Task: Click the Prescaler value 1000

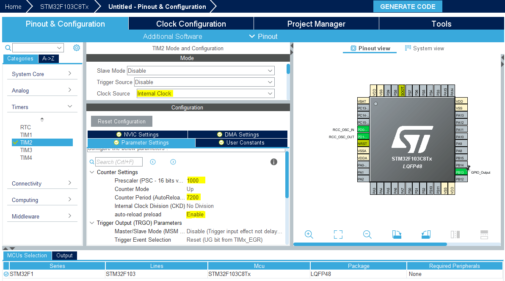Action: click(193, 181)
